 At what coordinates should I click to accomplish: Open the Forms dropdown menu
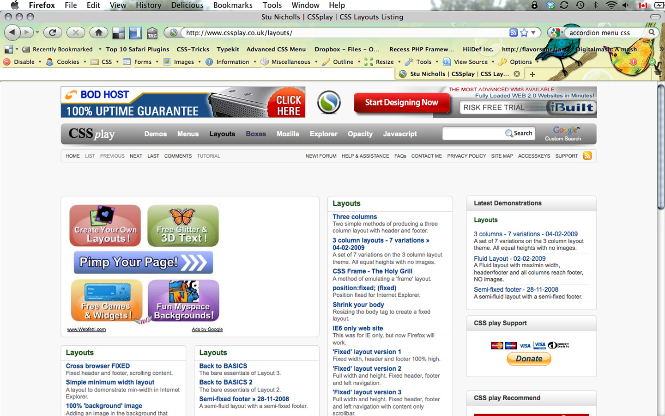(141, 62)
